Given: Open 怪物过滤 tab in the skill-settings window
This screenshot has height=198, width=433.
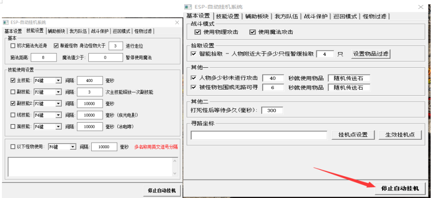Looking at the screenshot, I should [143, 31].
